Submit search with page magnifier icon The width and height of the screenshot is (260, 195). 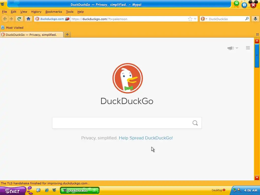coord(195,123)
